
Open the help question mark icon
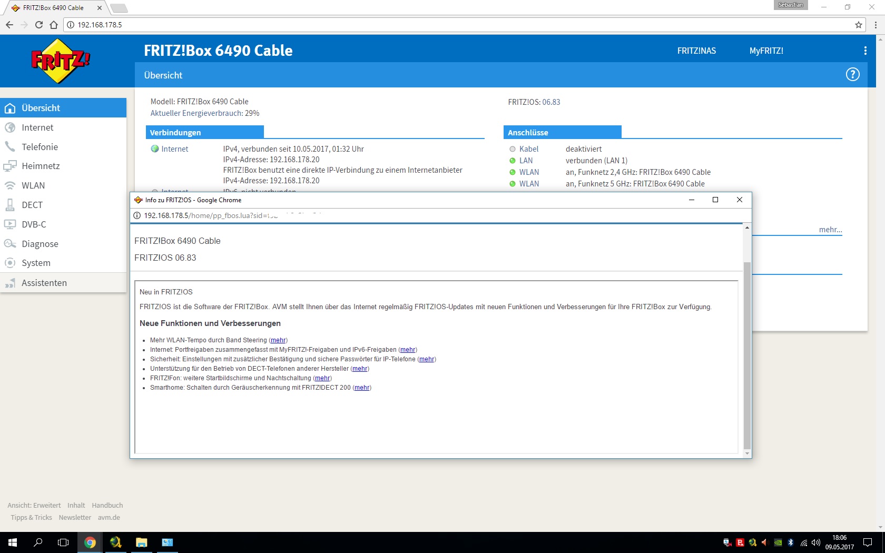[x=852, y=75]
